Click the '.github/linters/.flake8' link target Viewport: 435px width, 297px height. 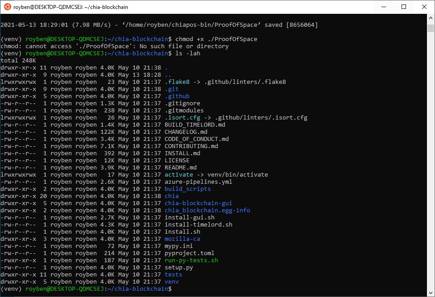(x=244, y=82)
